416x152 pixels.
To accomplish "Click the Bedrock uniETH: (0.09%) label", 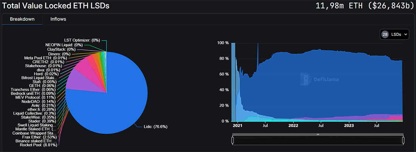I will pyautogui.click(x=33, y=94).
